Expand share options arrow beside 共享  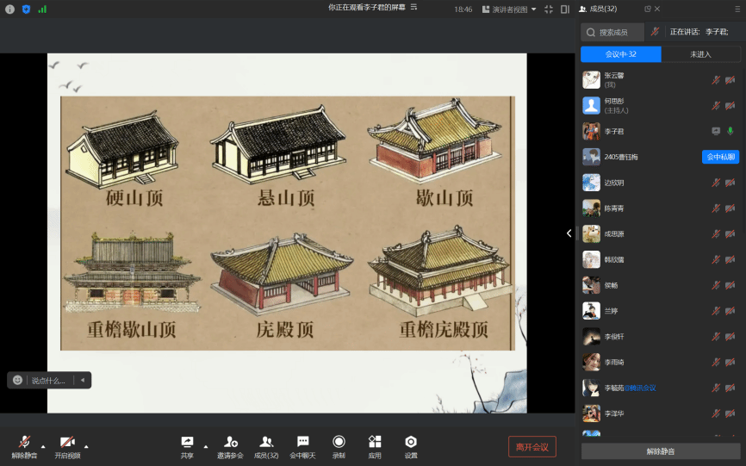[205, 446]
